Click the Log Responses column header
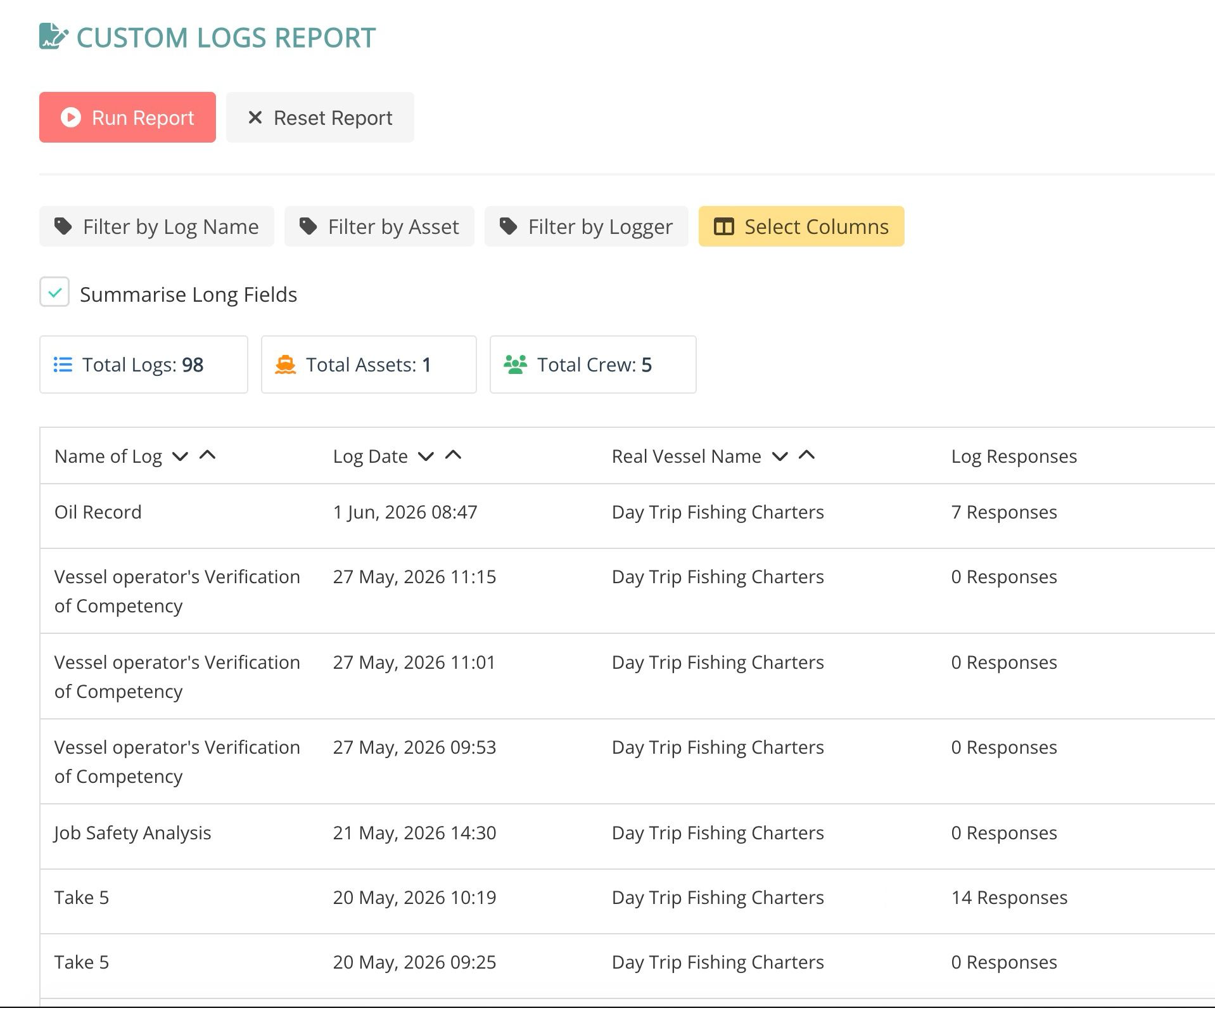The image size is (1215, 1013). pyautogui.click(x=1014, y=456)
